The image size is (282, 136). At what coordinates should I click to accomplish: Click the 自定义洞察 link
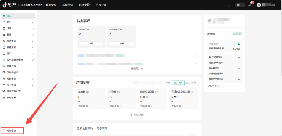pyautogui.click(x=139, y=115)
